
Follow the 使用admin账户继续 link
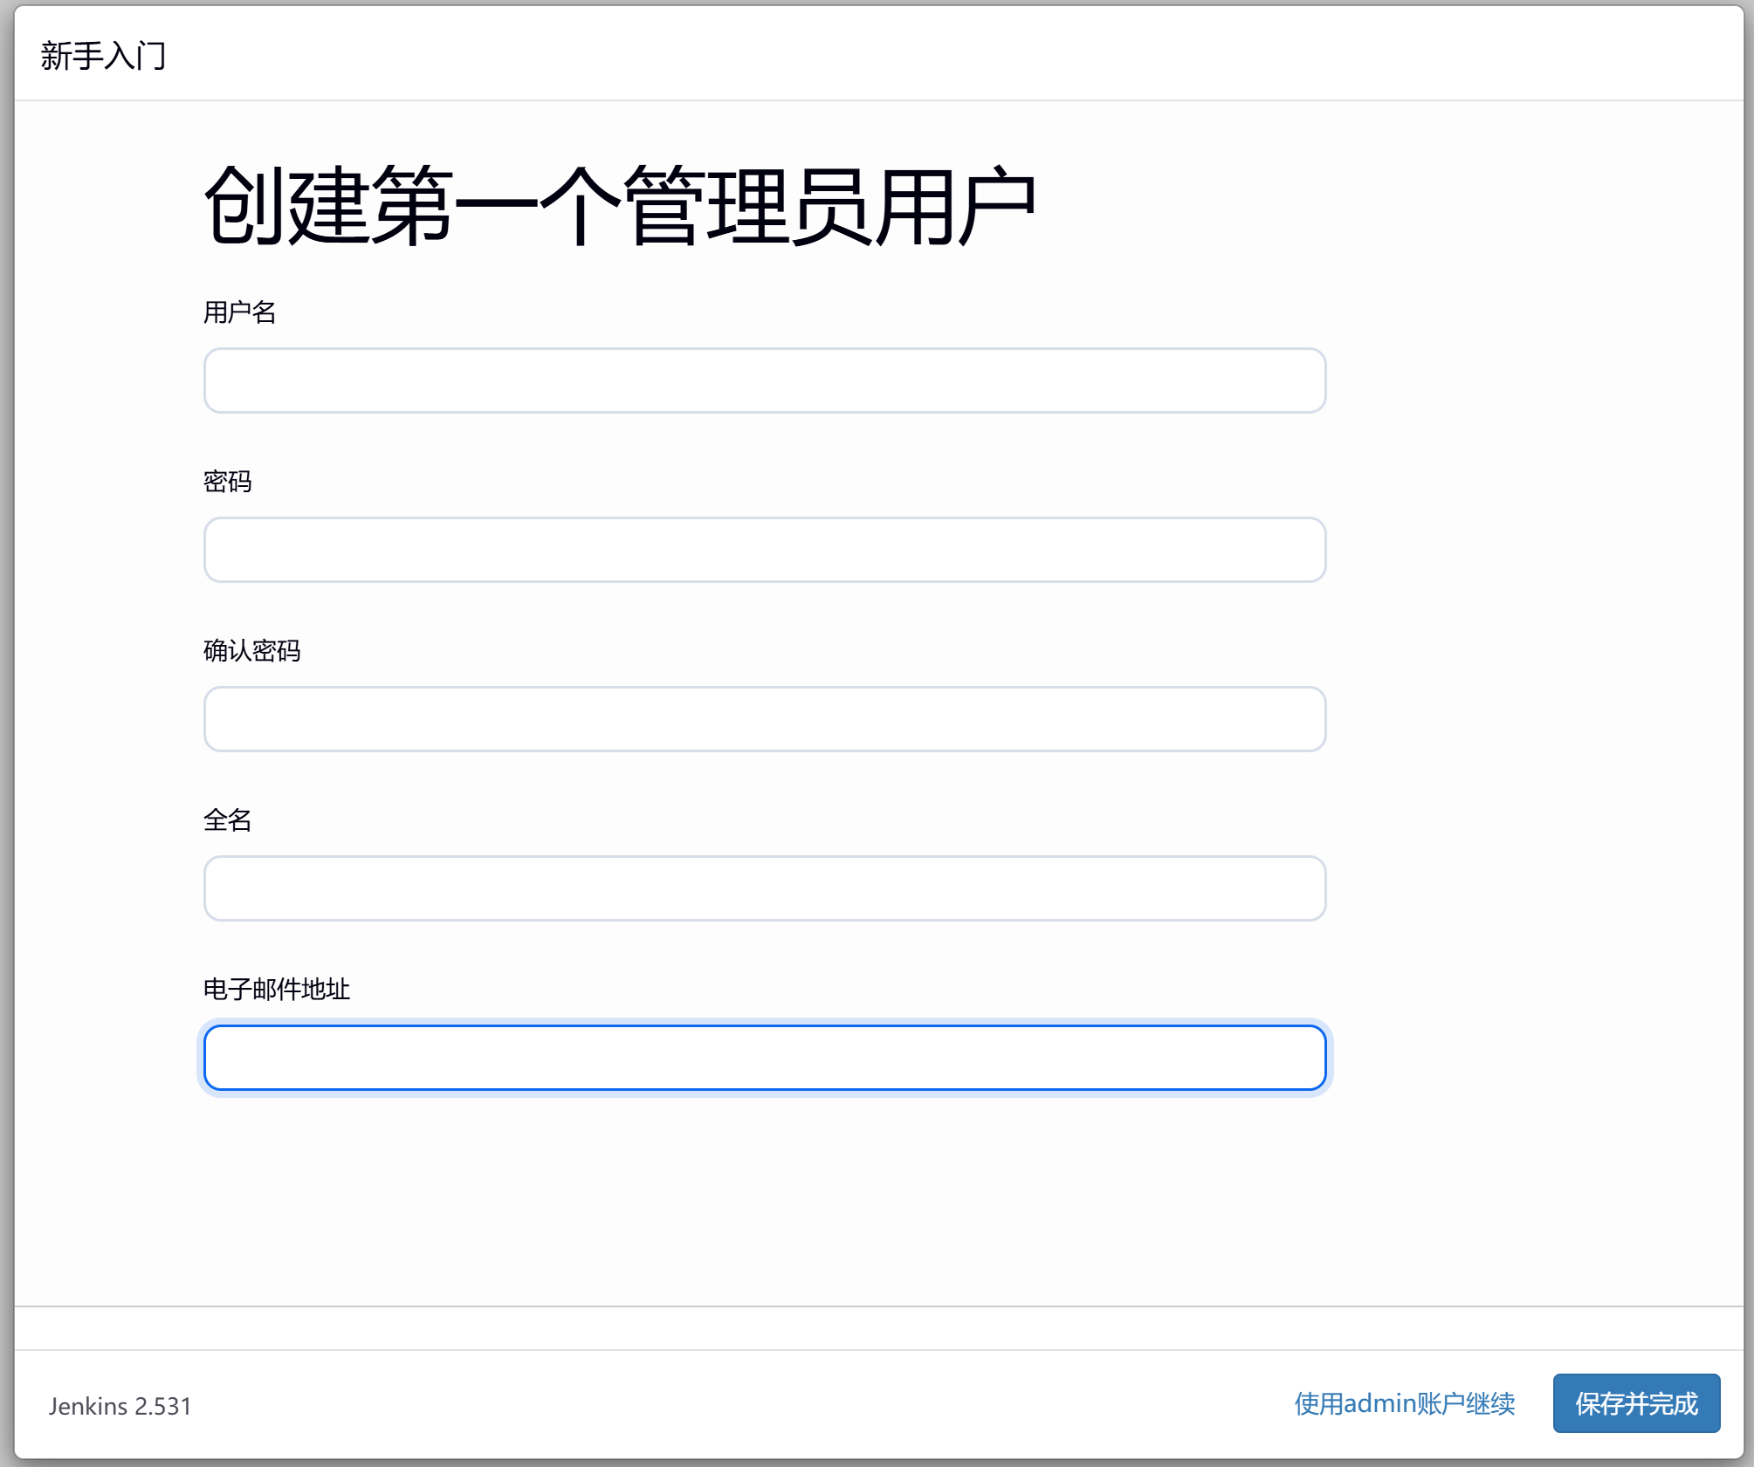[1404, 1403]
